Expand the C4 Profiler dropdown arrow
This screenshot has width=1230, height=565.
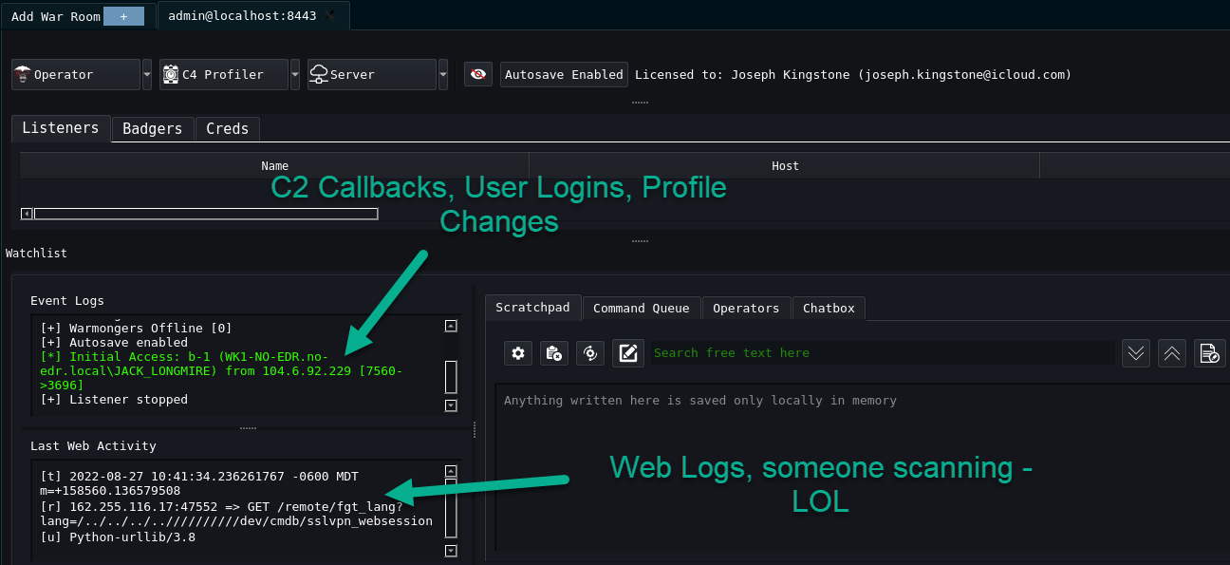(x=295, y=74)
